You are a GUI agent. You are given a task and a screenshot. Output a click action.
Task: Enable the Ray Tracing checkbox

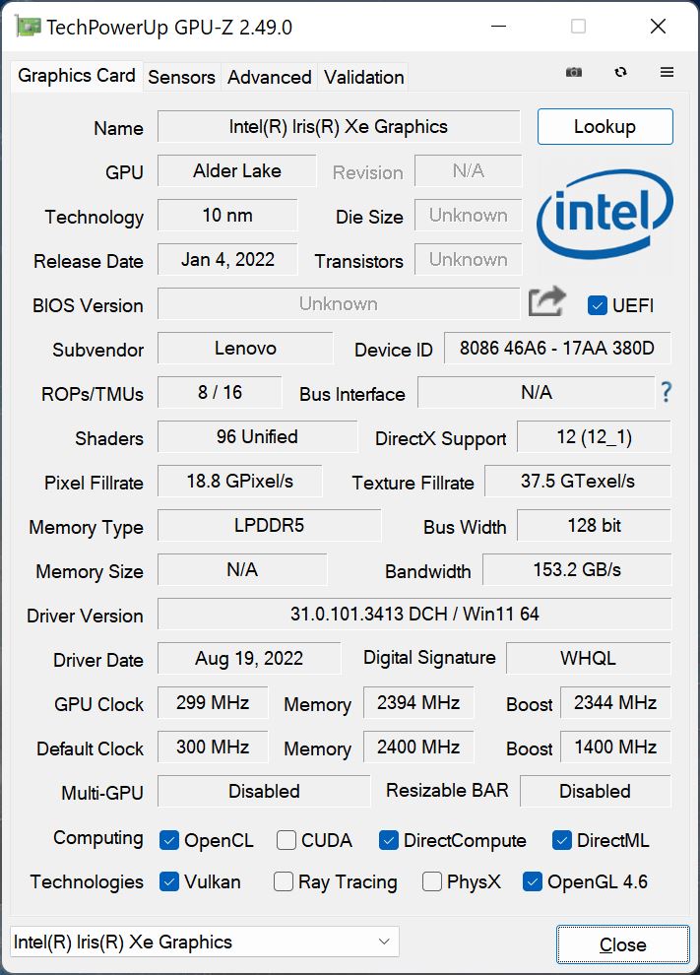coord(284,882)
